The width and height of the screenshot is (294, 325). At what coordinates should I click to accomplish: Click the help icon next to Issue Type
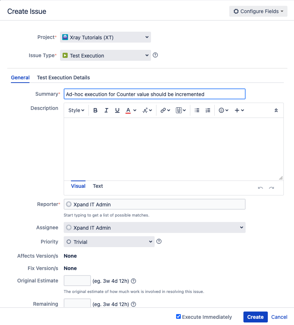tap(155, 55)
